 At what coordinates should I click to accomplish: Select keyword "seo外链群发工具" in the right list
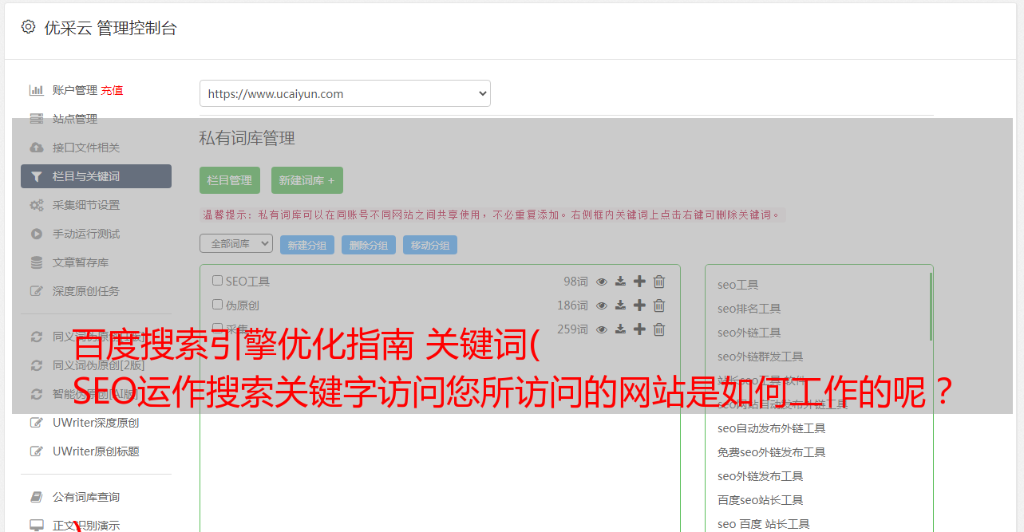pyautogui.click(x=761, y=357)
